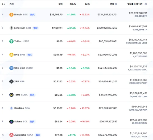The height and width of the screenshot is (140, 153).
Task: Click the Avalanche red logo icon
Action: pos(11,135)
